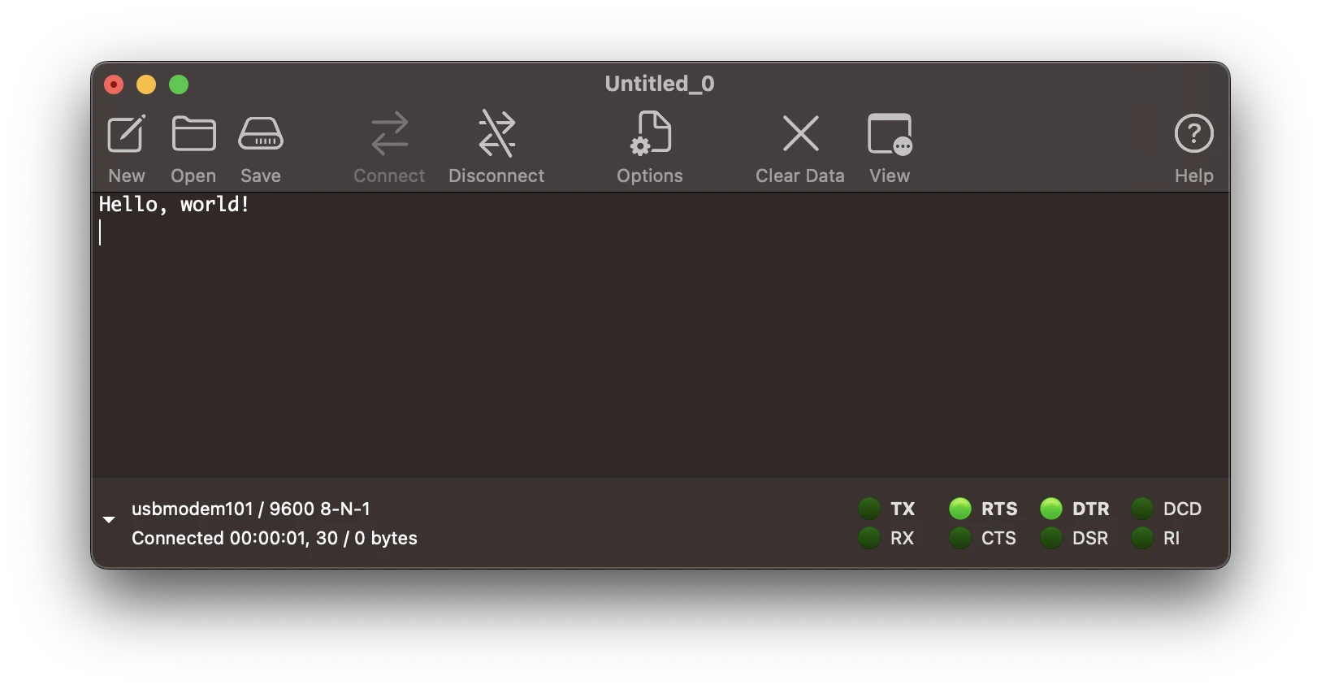
Task: Open the View toolbar icon
Action: point(890,134)
